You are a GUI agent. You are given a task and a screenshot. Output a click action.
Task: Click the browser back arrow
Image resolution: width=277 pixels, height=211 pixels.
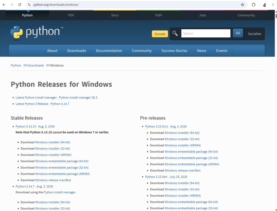tap(4, 5)
